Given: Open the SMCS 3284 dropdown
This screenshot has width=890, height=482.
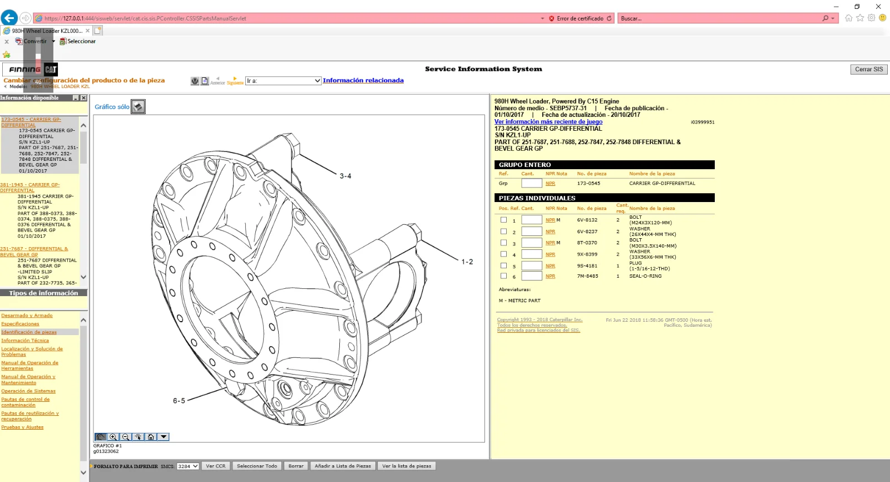Looking at the screenshot, I should click(187, 466).
